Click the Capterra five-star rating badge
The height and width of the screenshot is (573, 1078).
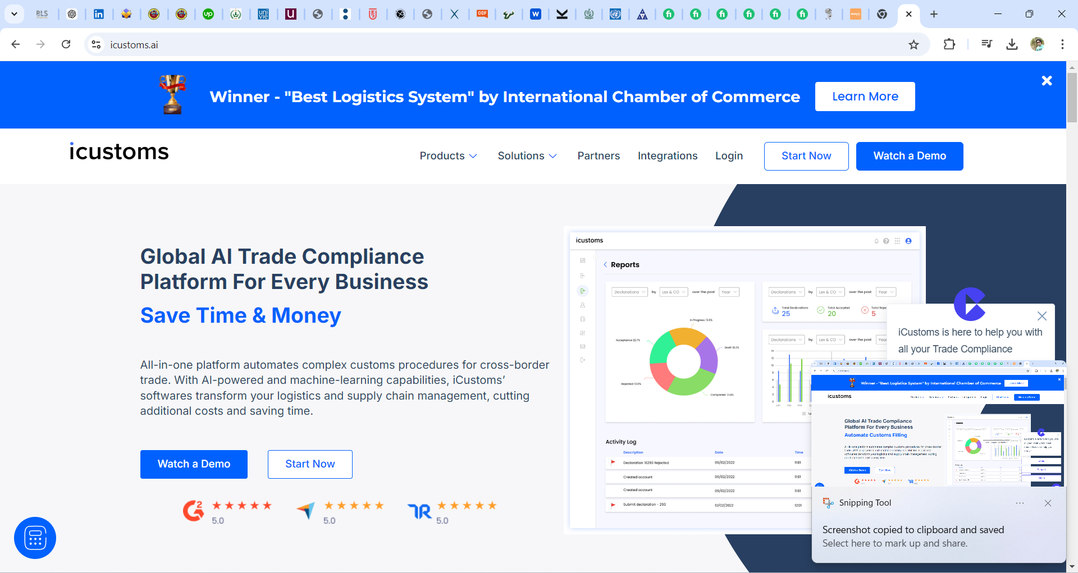coord(340,511)
